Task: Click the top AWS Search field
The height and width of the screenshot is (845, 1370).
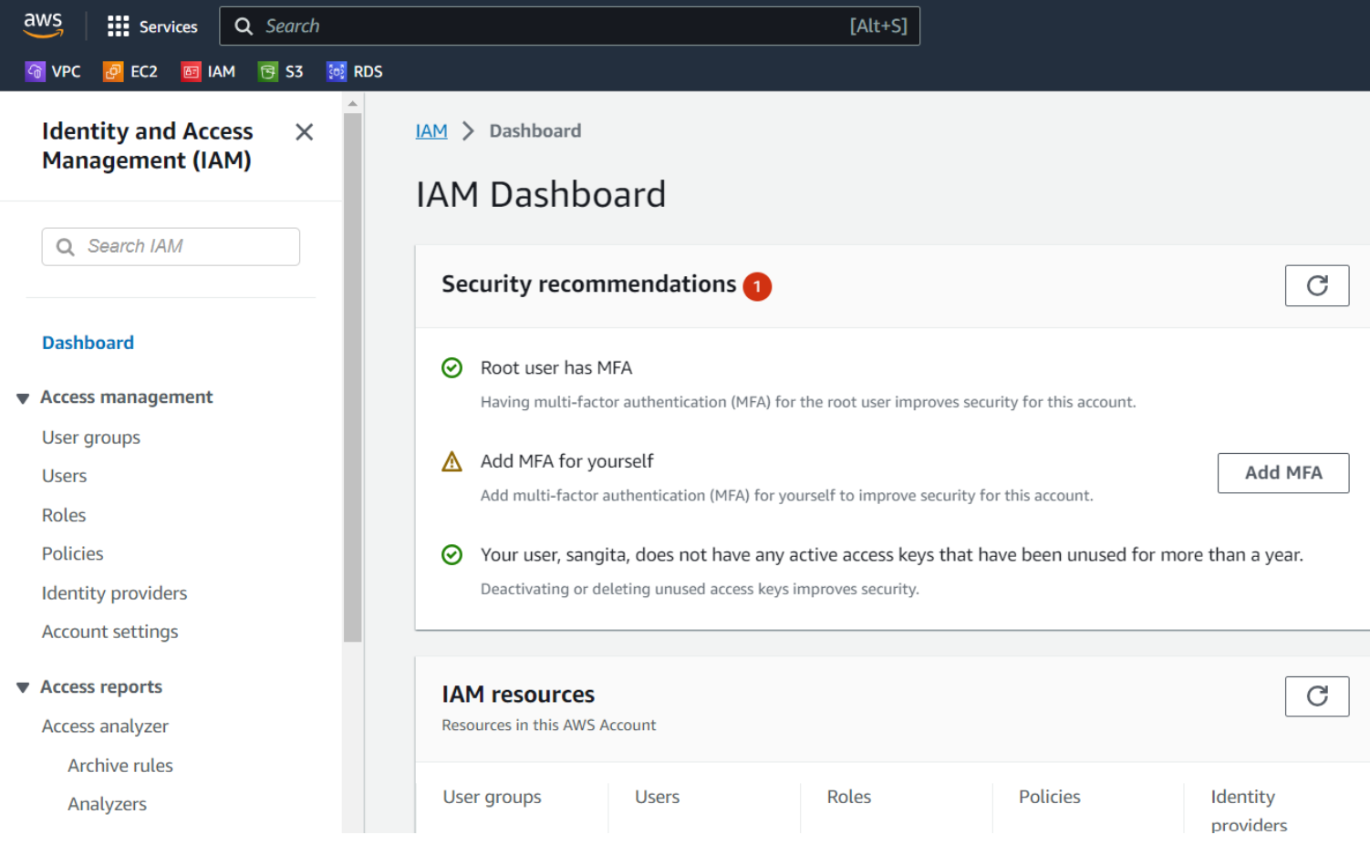Action: (x=569, y=26)
